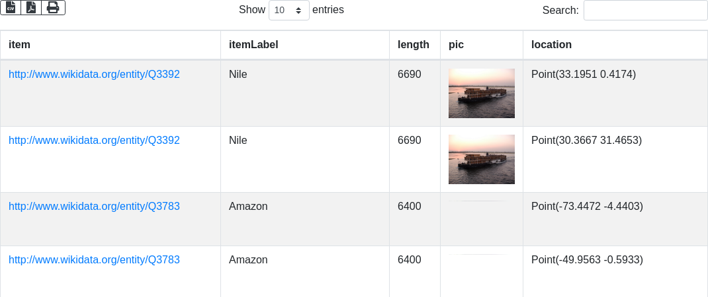708x297 pixels.
Task: Sort by the location column header
Action: coord(551,45)
